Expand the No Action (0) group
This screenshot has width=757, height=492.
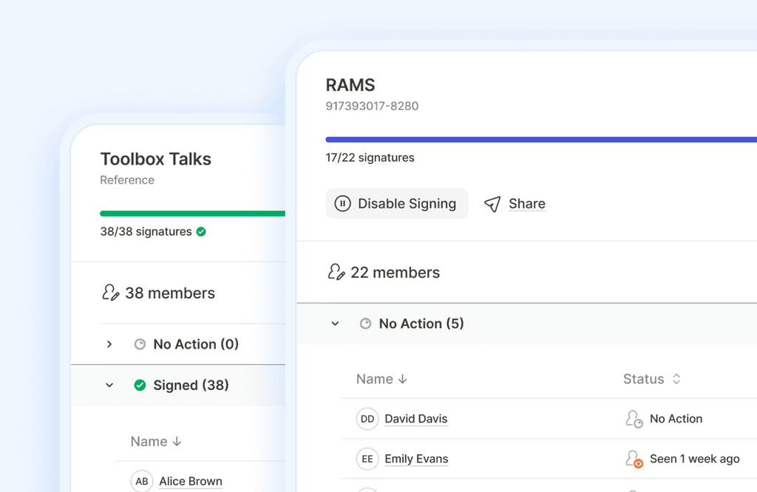coord(109,344)
